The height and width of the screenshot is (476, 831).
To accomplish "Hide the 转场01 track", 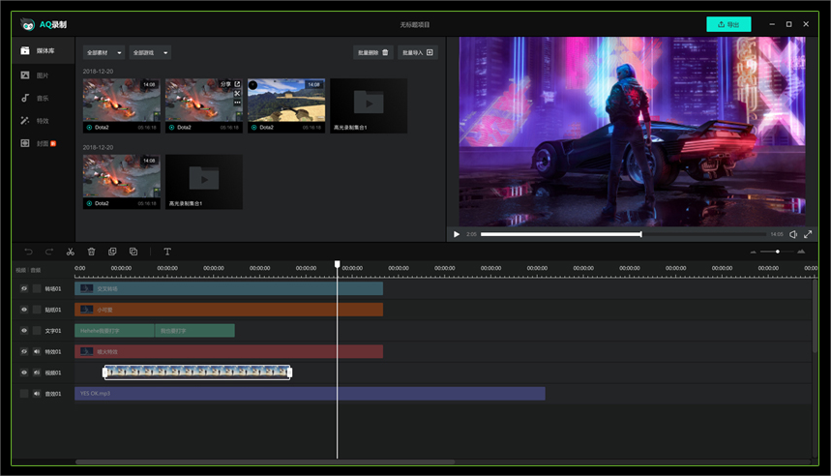I will (x=24, y=289).
